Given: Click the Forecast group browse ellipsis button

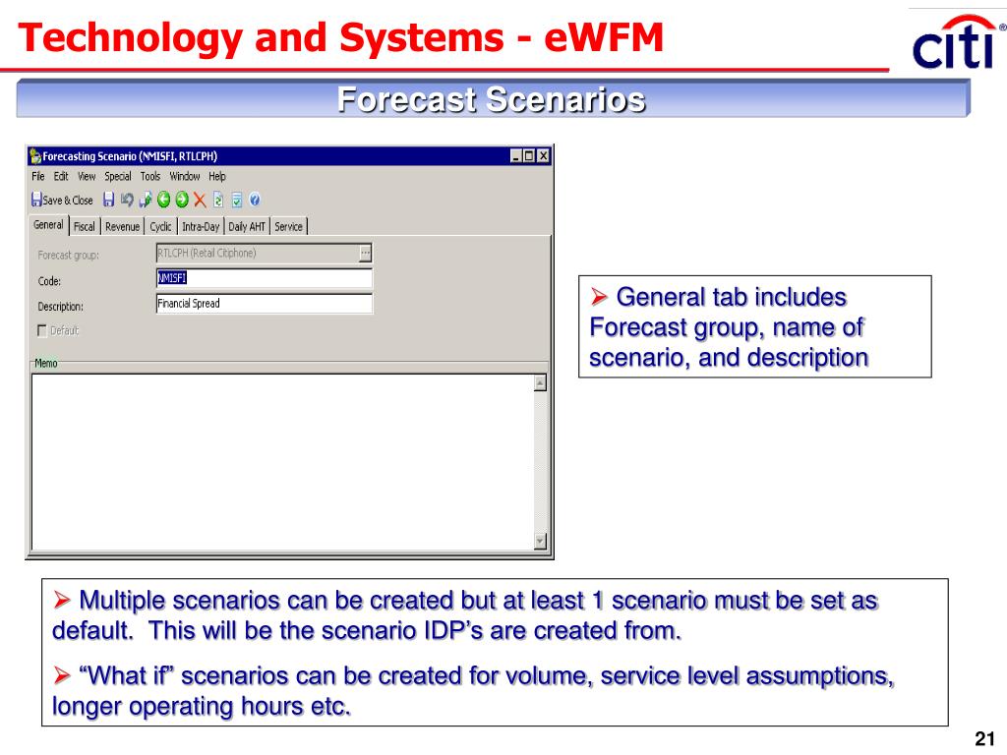Looking at the screenshot, I should click(365, 253).
